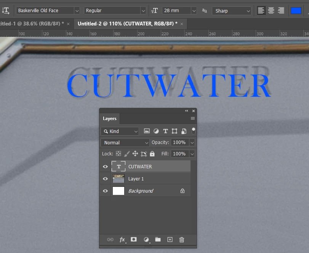The height and width of the screenshot is (253, 309).
Task: Filter layers by type layers
Action: (165, 131)
